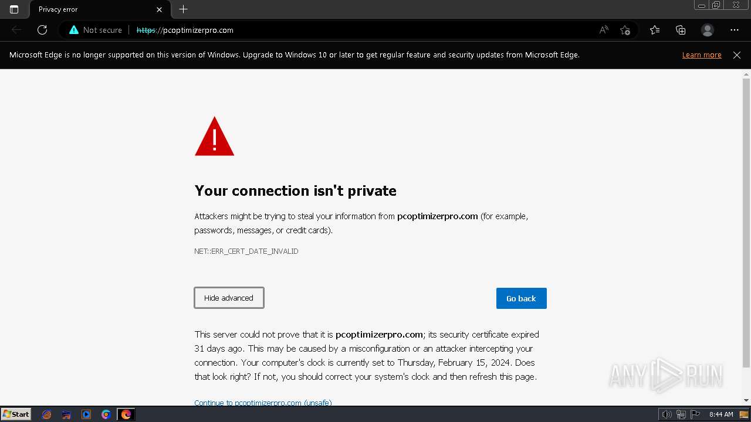Open Tab actions menu icon

click(14, 9)
